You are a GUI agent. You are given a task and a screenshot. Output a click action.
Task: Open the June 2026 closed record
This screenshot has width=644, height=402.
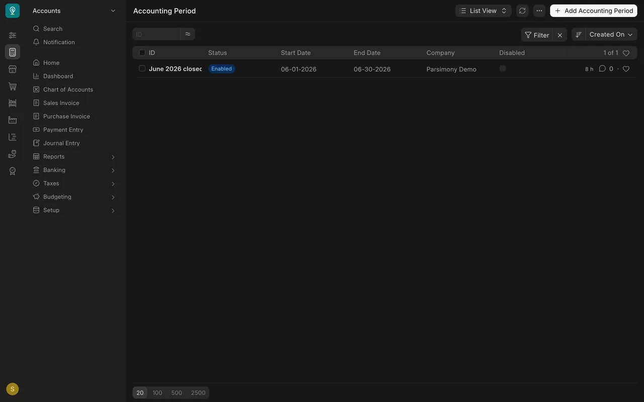[175, 69]
